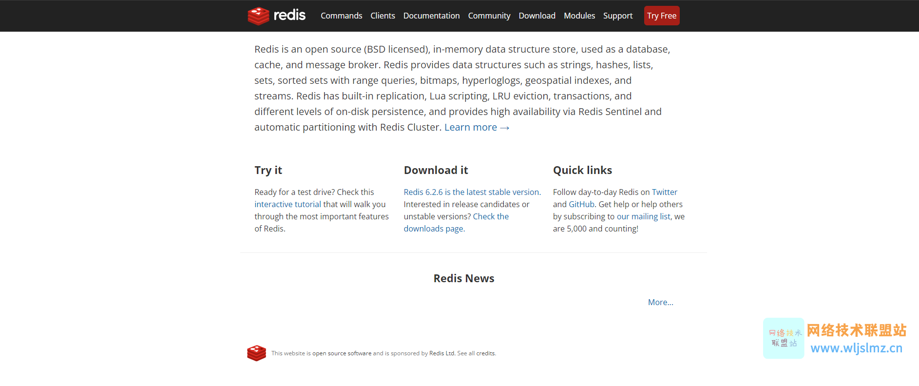The width and height of the screenshot is (919, 386).
Task: Open the mailing list link
Action: point(644,216)
